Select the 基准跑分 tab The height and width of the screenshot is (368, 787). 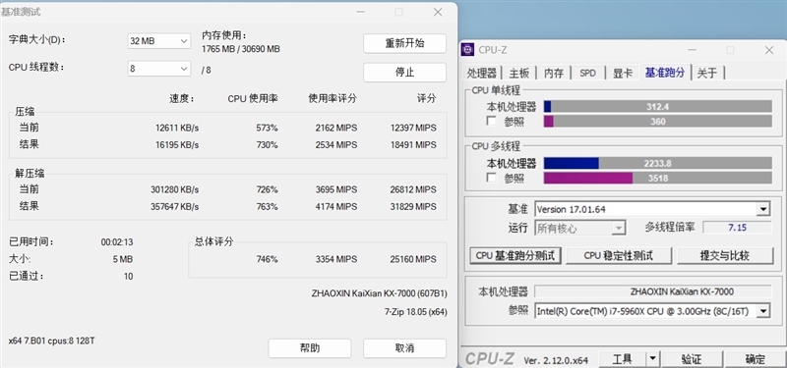(x=665, y=72)
